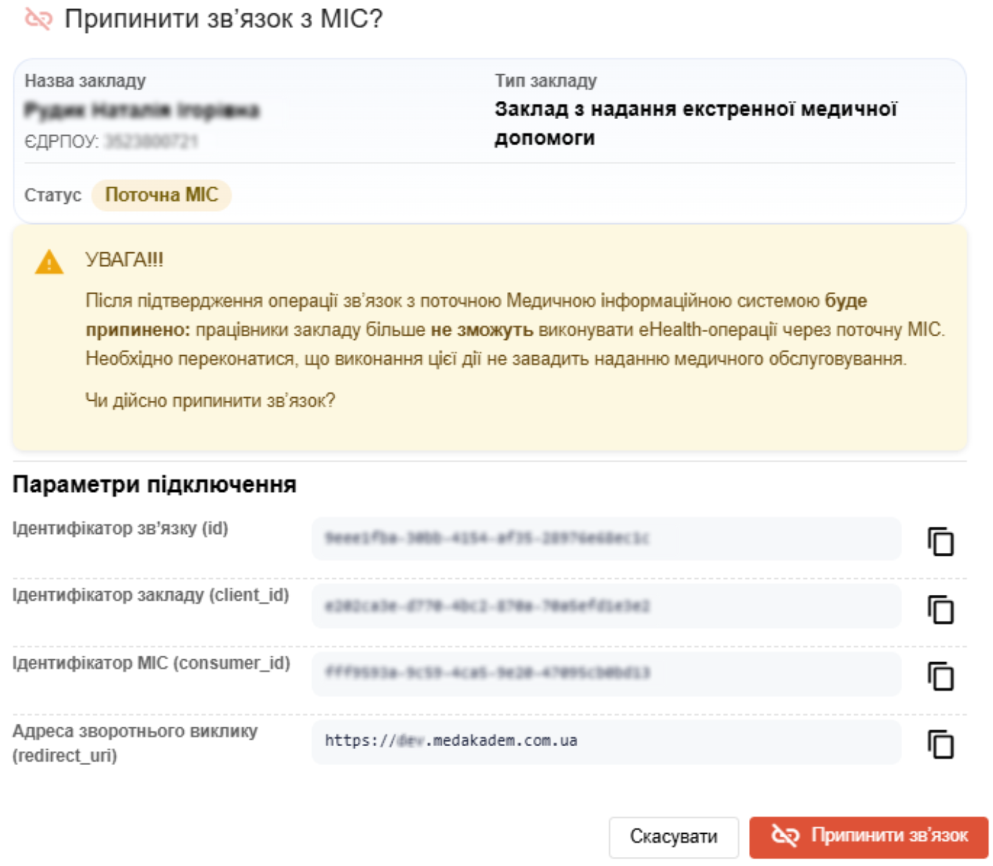This screenshot has height=866, width=993.
Task: Focus the Ідентифікатор закладу (client_id) field
Action: (606, 606)
